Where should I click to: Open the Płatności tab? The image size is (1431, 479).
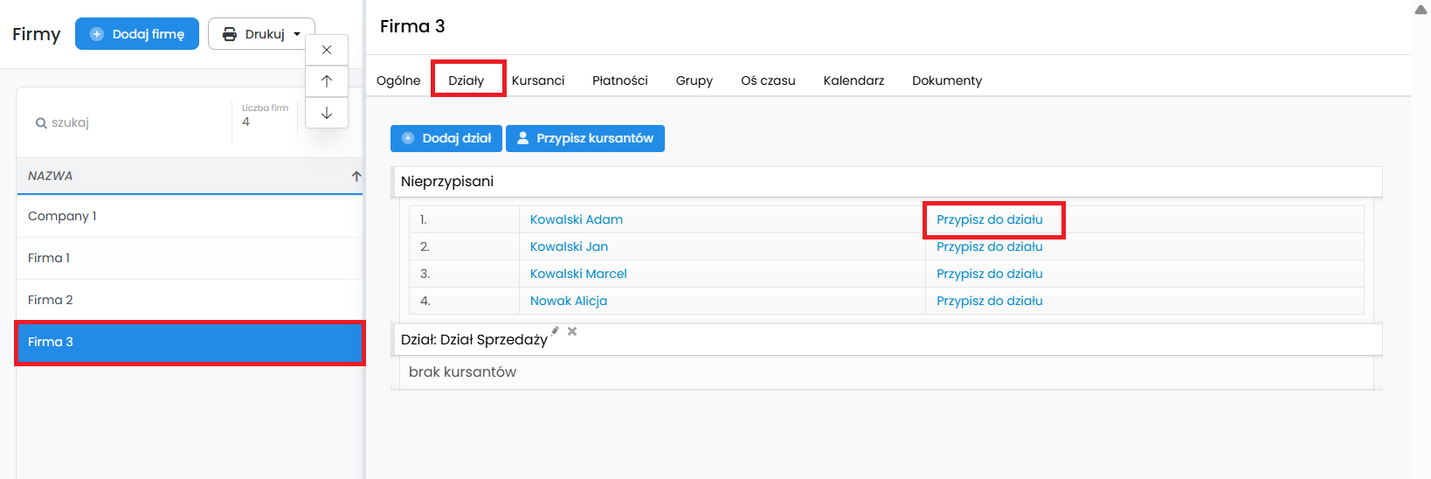tap(619, 80)
